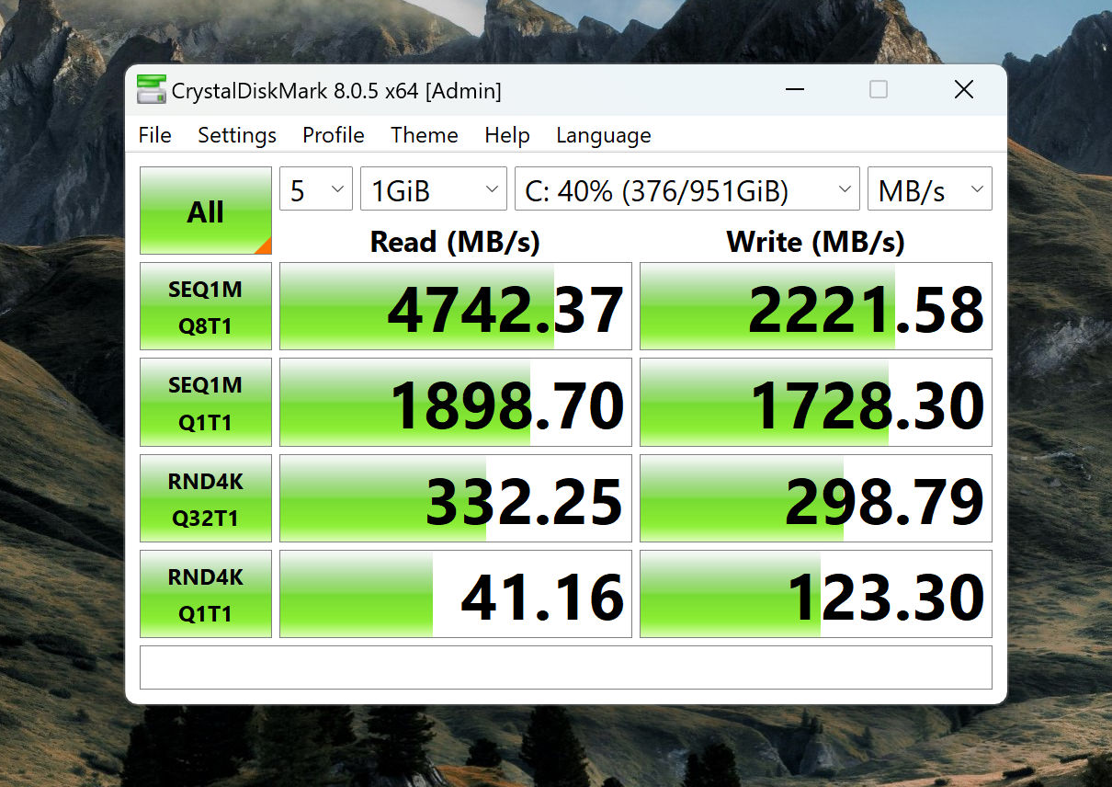Click the 1898.70 read result
This screenshot has height=787, width=1112.
point(456,402)
